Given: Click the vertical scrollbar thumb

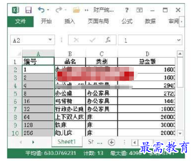Looking at the screenshot, I should point(180,72).
